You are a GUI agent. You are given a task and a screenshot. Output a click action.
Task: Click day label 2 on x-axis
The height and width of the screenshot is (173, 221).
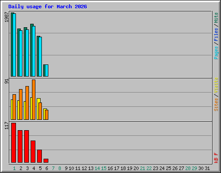(x=21, y=168)
